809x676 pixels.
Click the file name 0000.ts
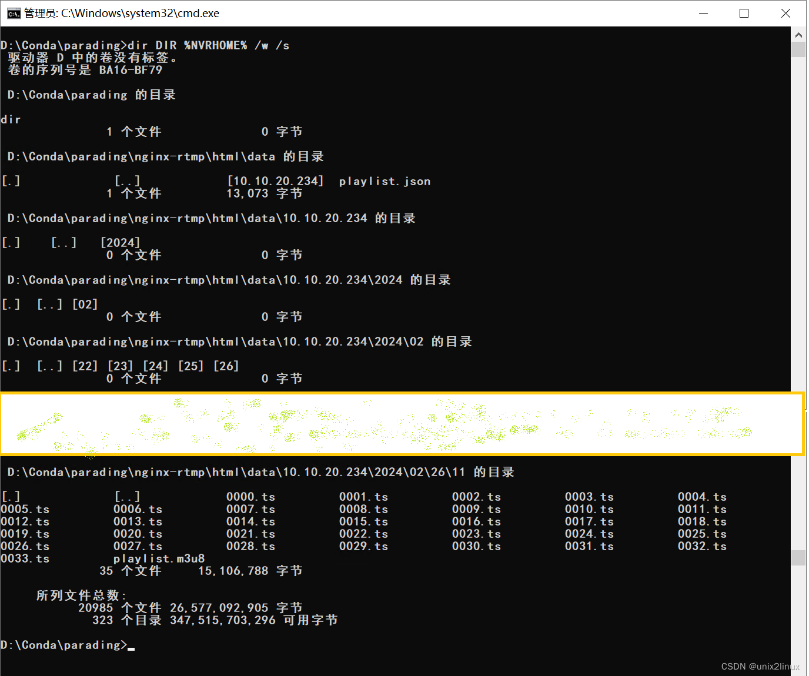click(x=251, y=497)
